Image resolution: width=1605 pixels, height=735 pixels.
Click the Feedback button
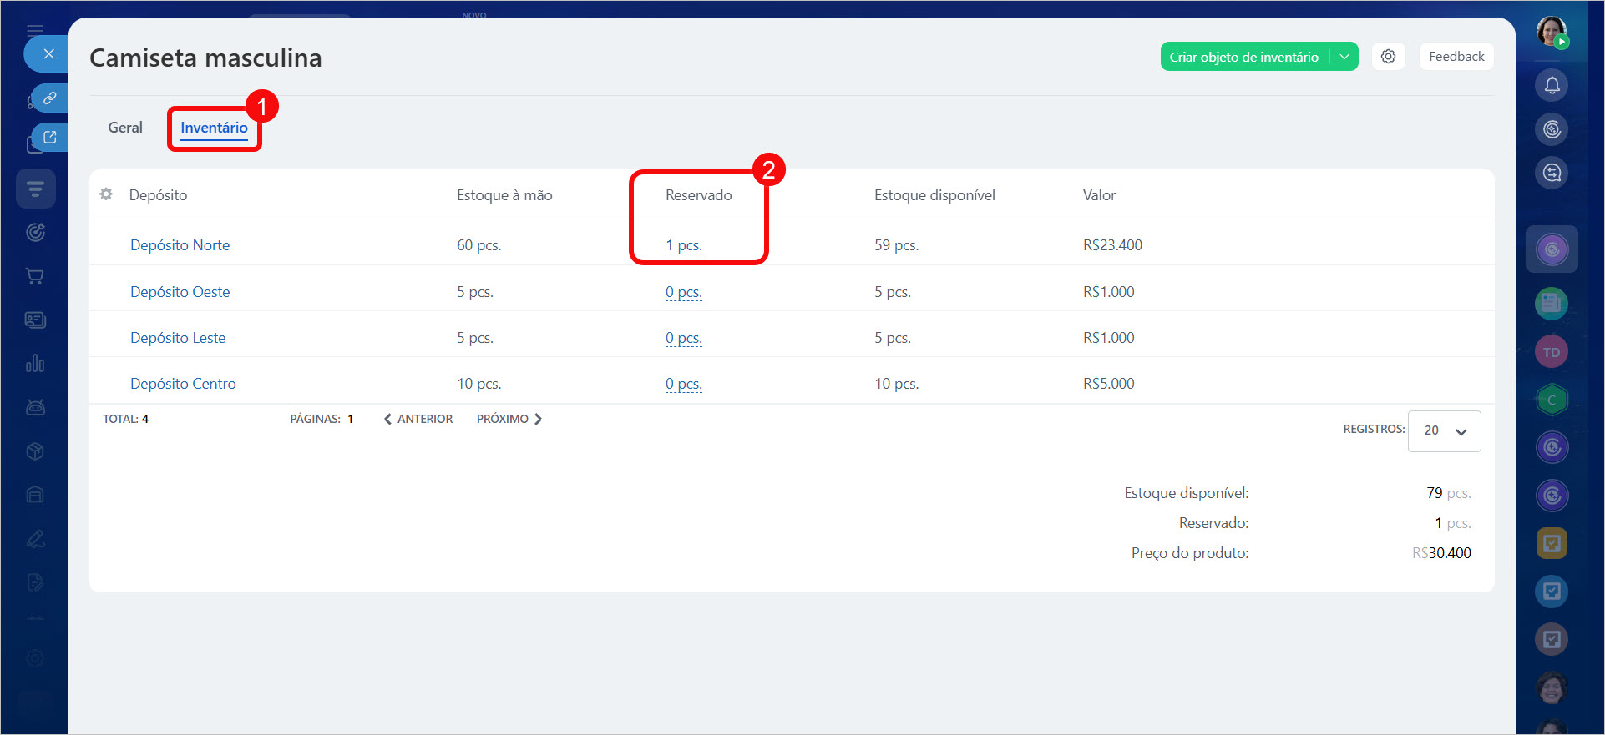tap(1456, 57)
